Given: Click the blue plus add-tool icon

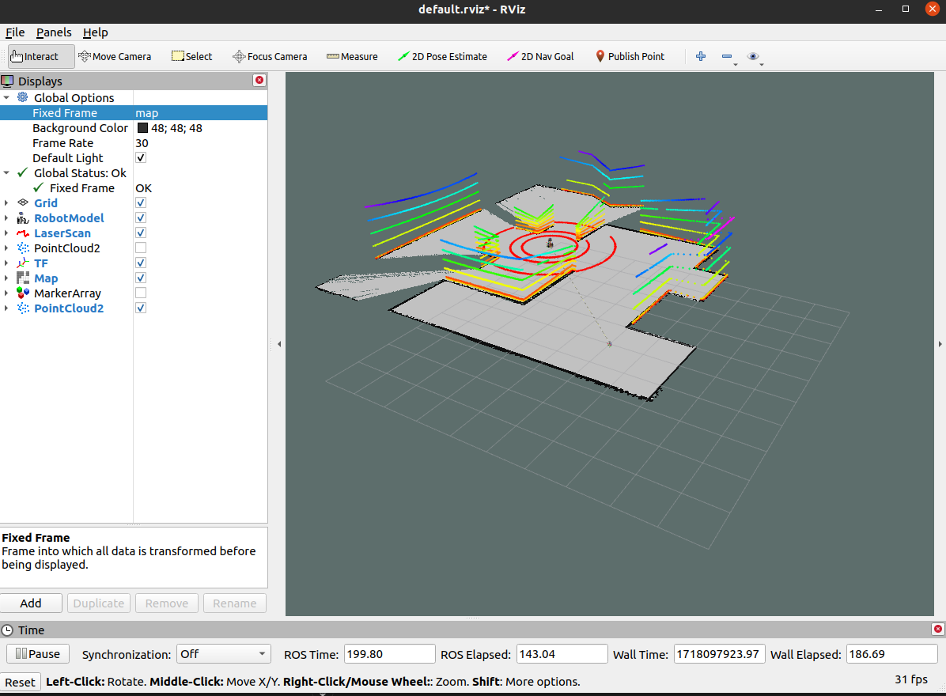Looking at the screenshot, I should point(700,56).
